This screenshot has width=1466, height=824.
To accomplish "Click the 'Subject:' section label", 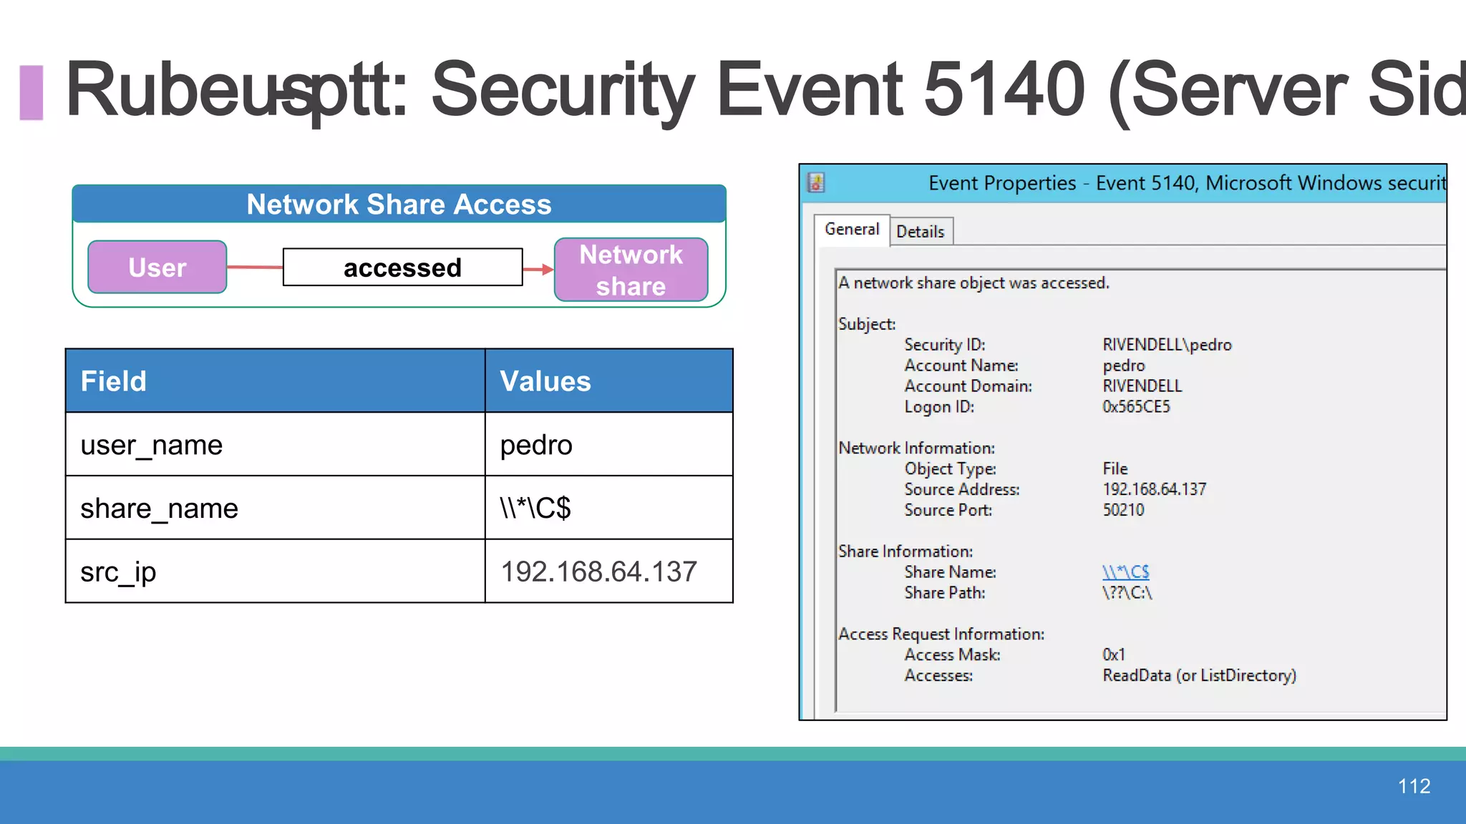I will [867, 324].
